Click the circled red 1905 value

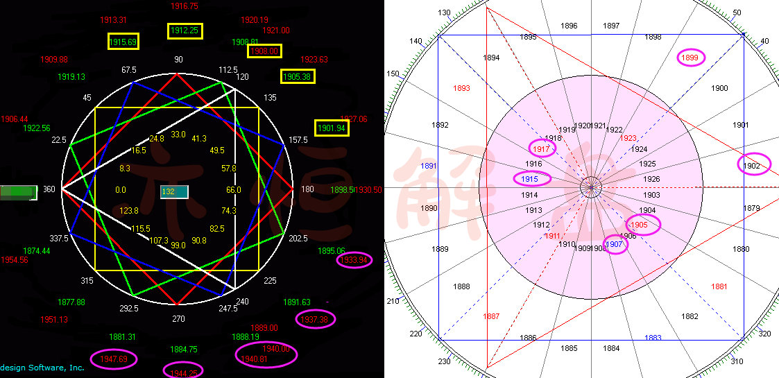pos(643,225)
